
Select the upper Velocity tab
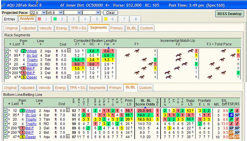coord(45,28)
